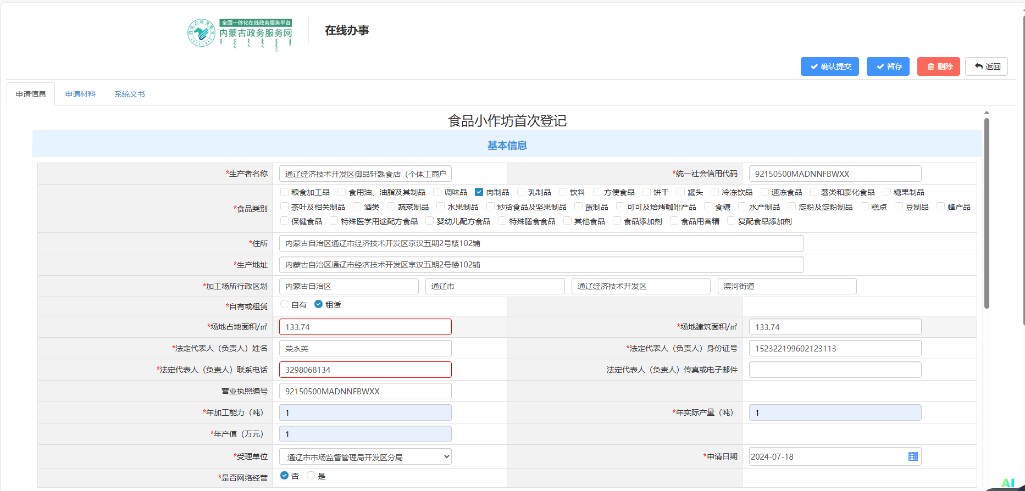The height and width of the screenshot is (491, 1025).
Task: Switch to the 申请材料 tab
Action: 80,94
